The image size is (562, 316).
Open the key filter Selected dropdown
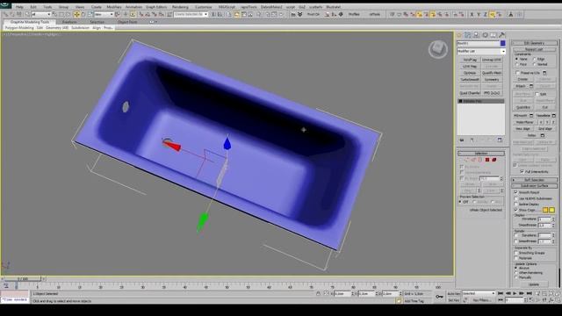479,293
